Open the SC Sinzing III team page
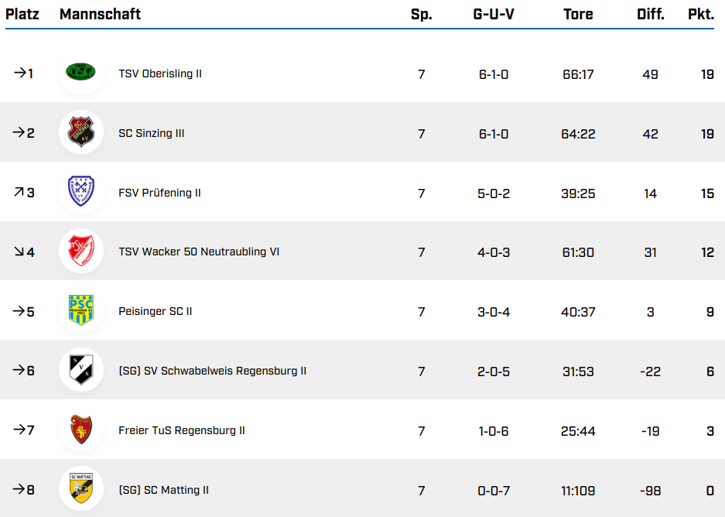Image resolution: width=725 pixels, height=517 pixels. pos(152,133)
